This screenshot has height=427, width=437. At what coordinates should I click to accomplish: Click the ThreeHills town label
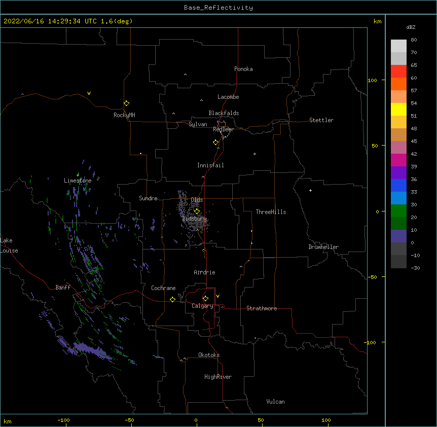(x=271, y=212)
